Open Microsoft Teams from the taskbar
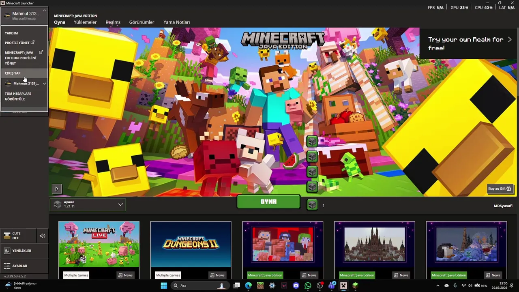This screenshot has width=519, height=292. pyautogui.click(x=332, y=286)
